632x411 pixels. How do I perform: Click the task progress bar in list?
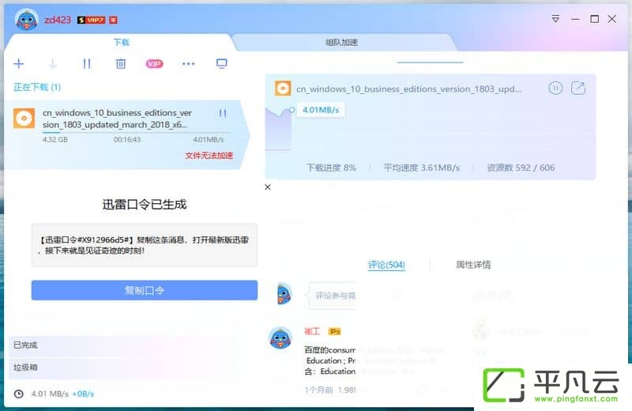[x=137, y=132]
